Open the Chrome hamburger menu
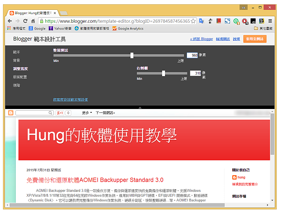The image size is (281, 212). click(270, 21)
